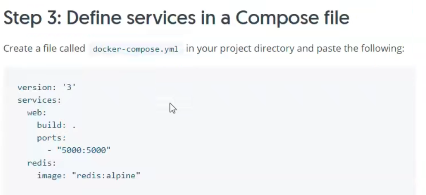The image size is (426, 195).
Task: Click the "web:" service line
Action: coord(37,113)
